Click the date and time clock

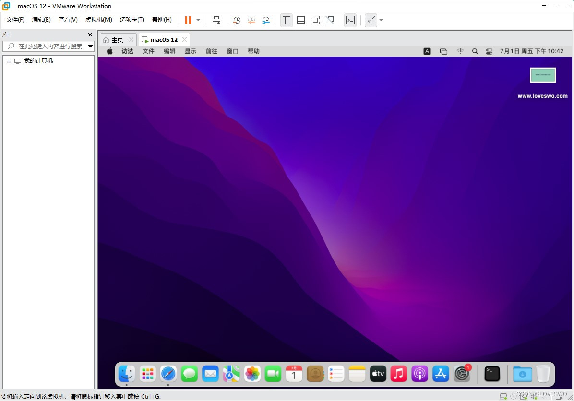coord(532,51)
